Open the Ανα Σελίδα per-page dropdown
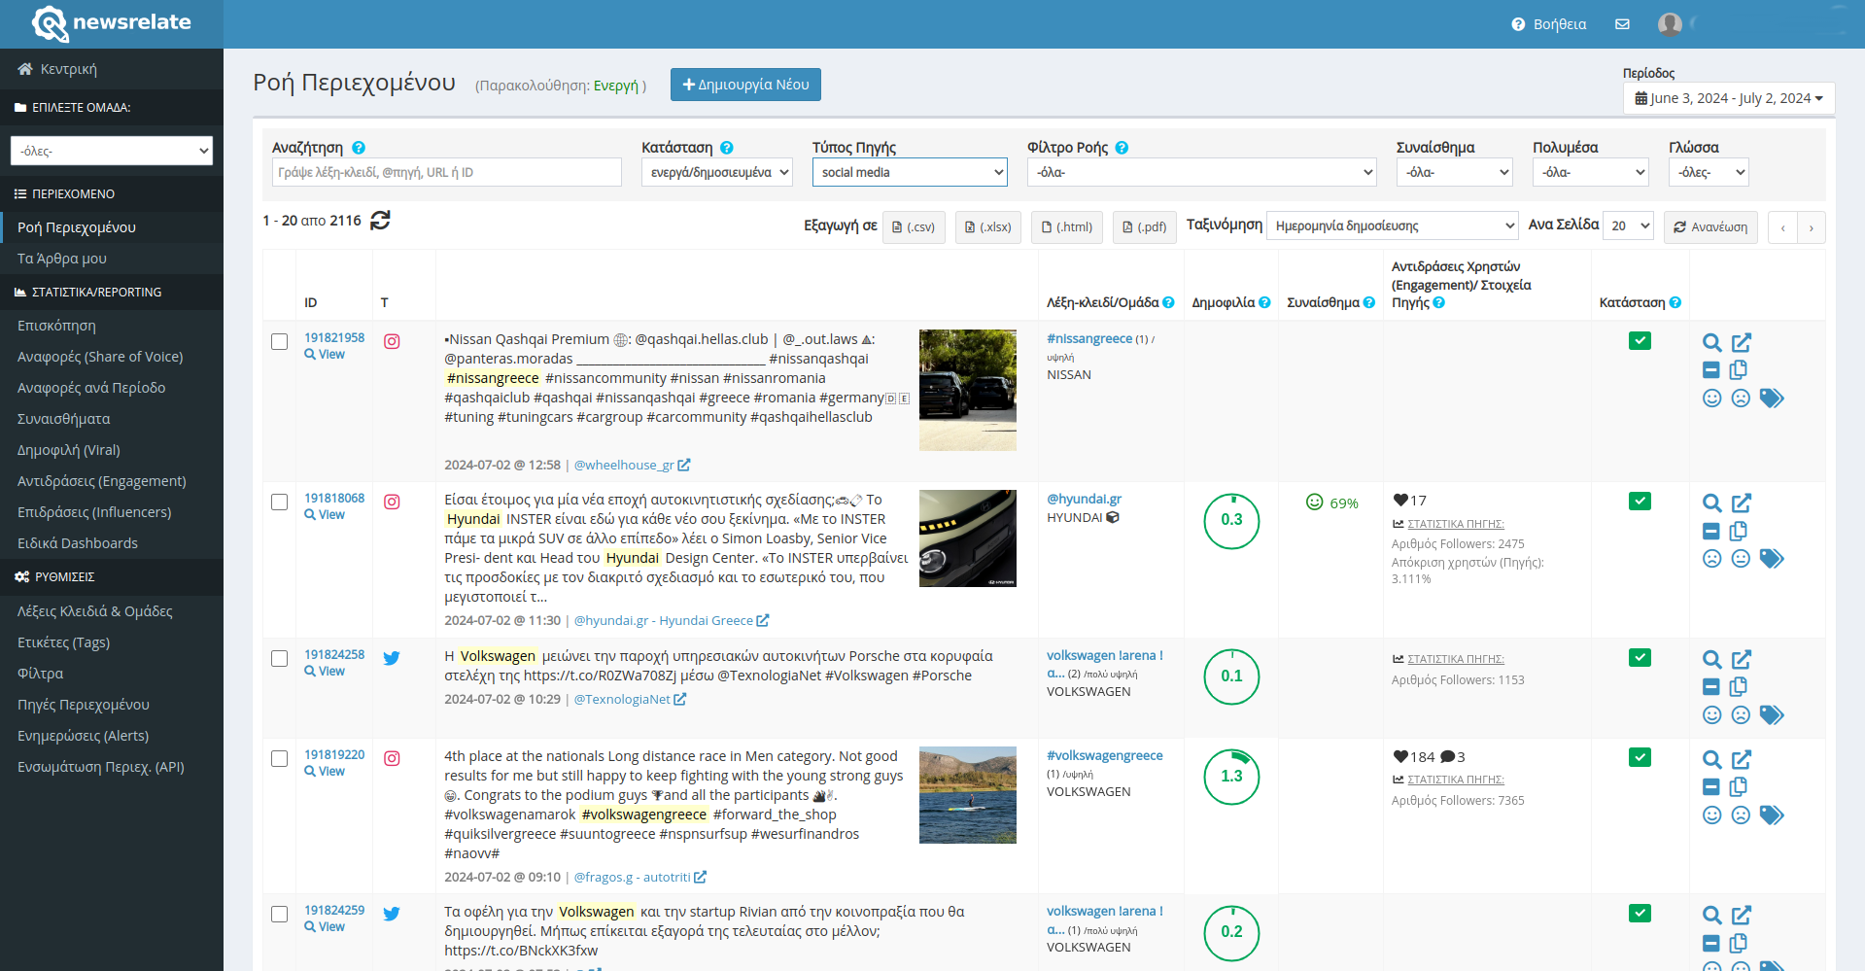1865x971 pixels. [x=1628, y=225]
